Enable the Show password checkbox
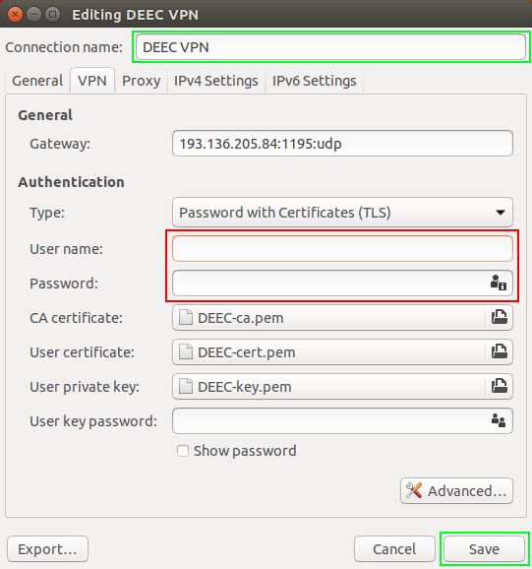Screen dimensions: 532x569 click(183, 451)
